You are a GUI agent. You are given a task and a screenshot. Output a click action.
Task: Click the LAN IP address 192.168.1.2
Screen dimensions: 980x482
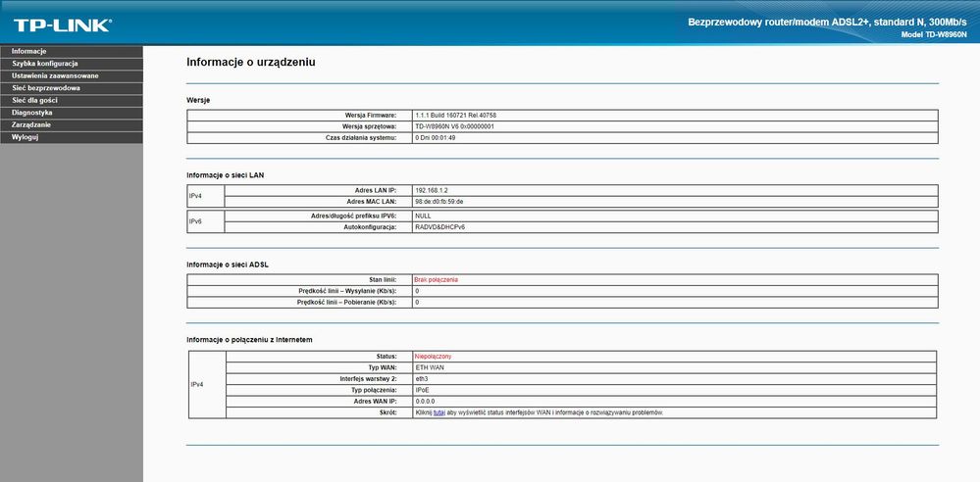432,190
